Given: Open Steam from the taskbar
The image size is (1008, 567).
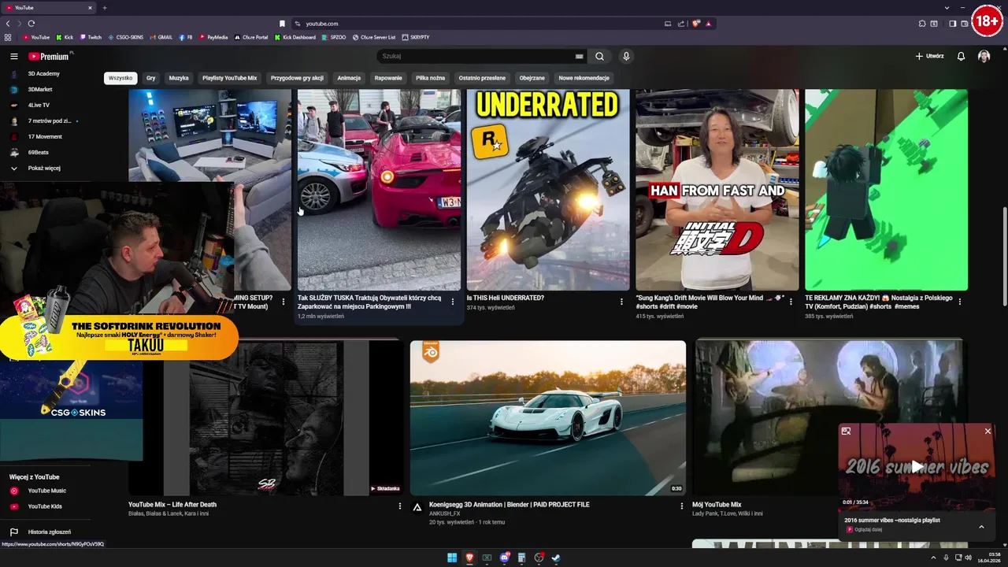Looking at the screenshot, I should click(x=556, y=558).
